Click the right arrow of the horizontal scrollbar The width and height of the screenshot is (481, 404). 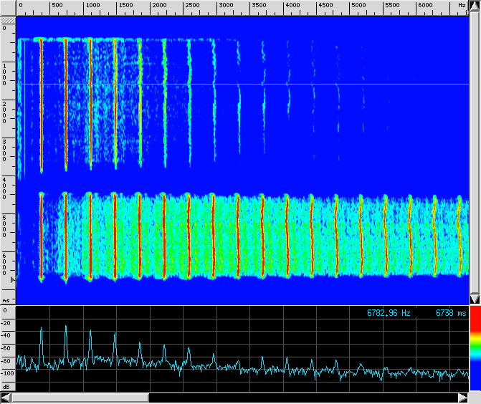(x=464, y=398)
